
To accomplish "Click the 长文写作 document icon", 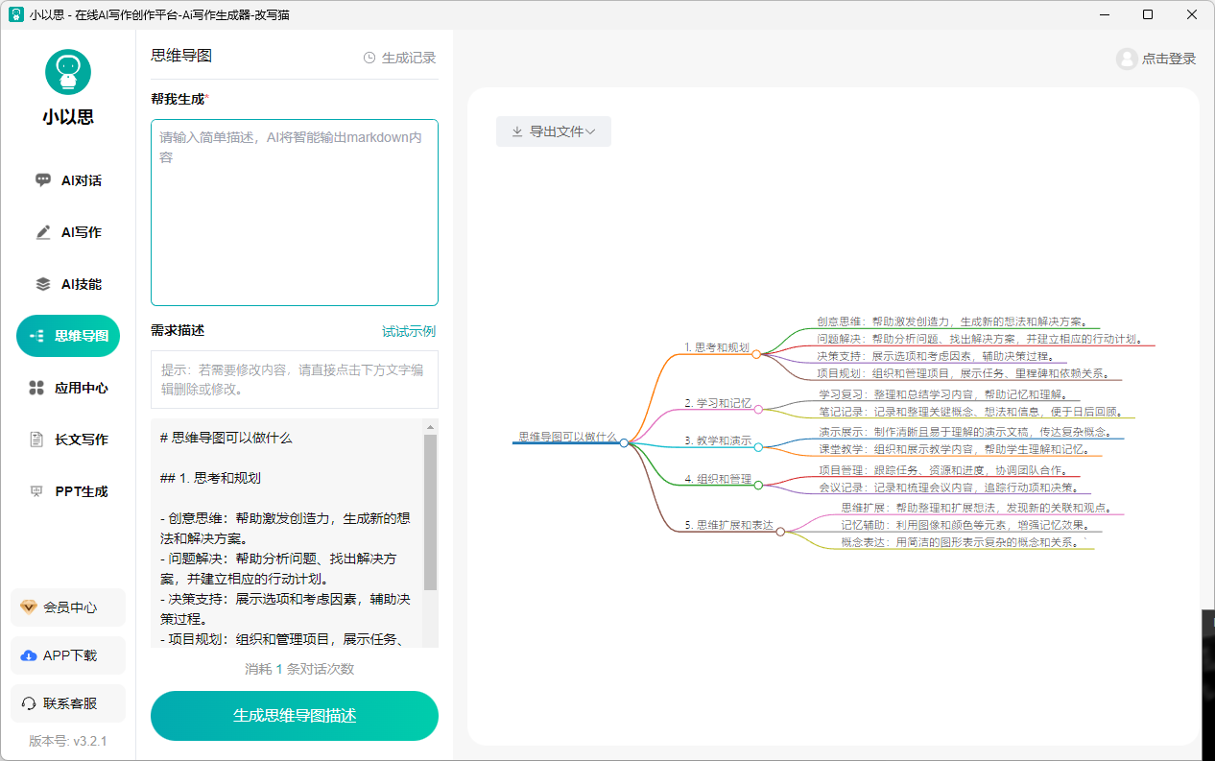I will (x=36, y=440).
